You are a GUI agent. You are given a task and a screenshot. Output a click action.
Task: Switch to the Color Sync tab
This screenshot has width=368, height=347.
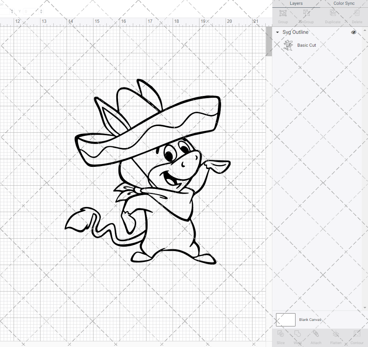344,3
